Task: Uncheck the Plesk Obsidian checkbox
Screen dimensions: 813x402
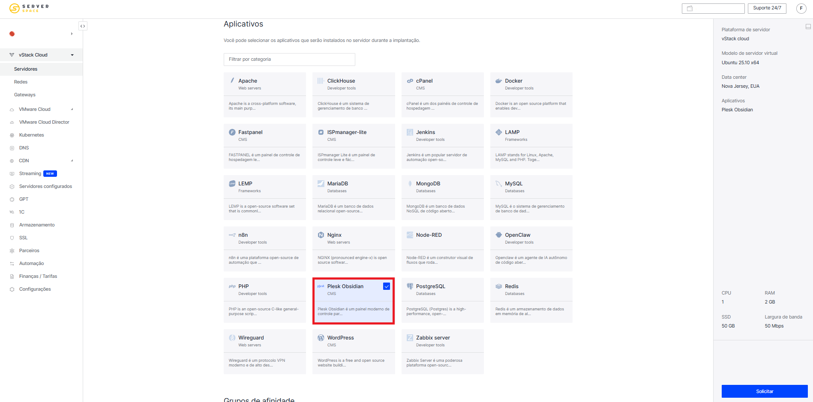Action: (387, 286)
